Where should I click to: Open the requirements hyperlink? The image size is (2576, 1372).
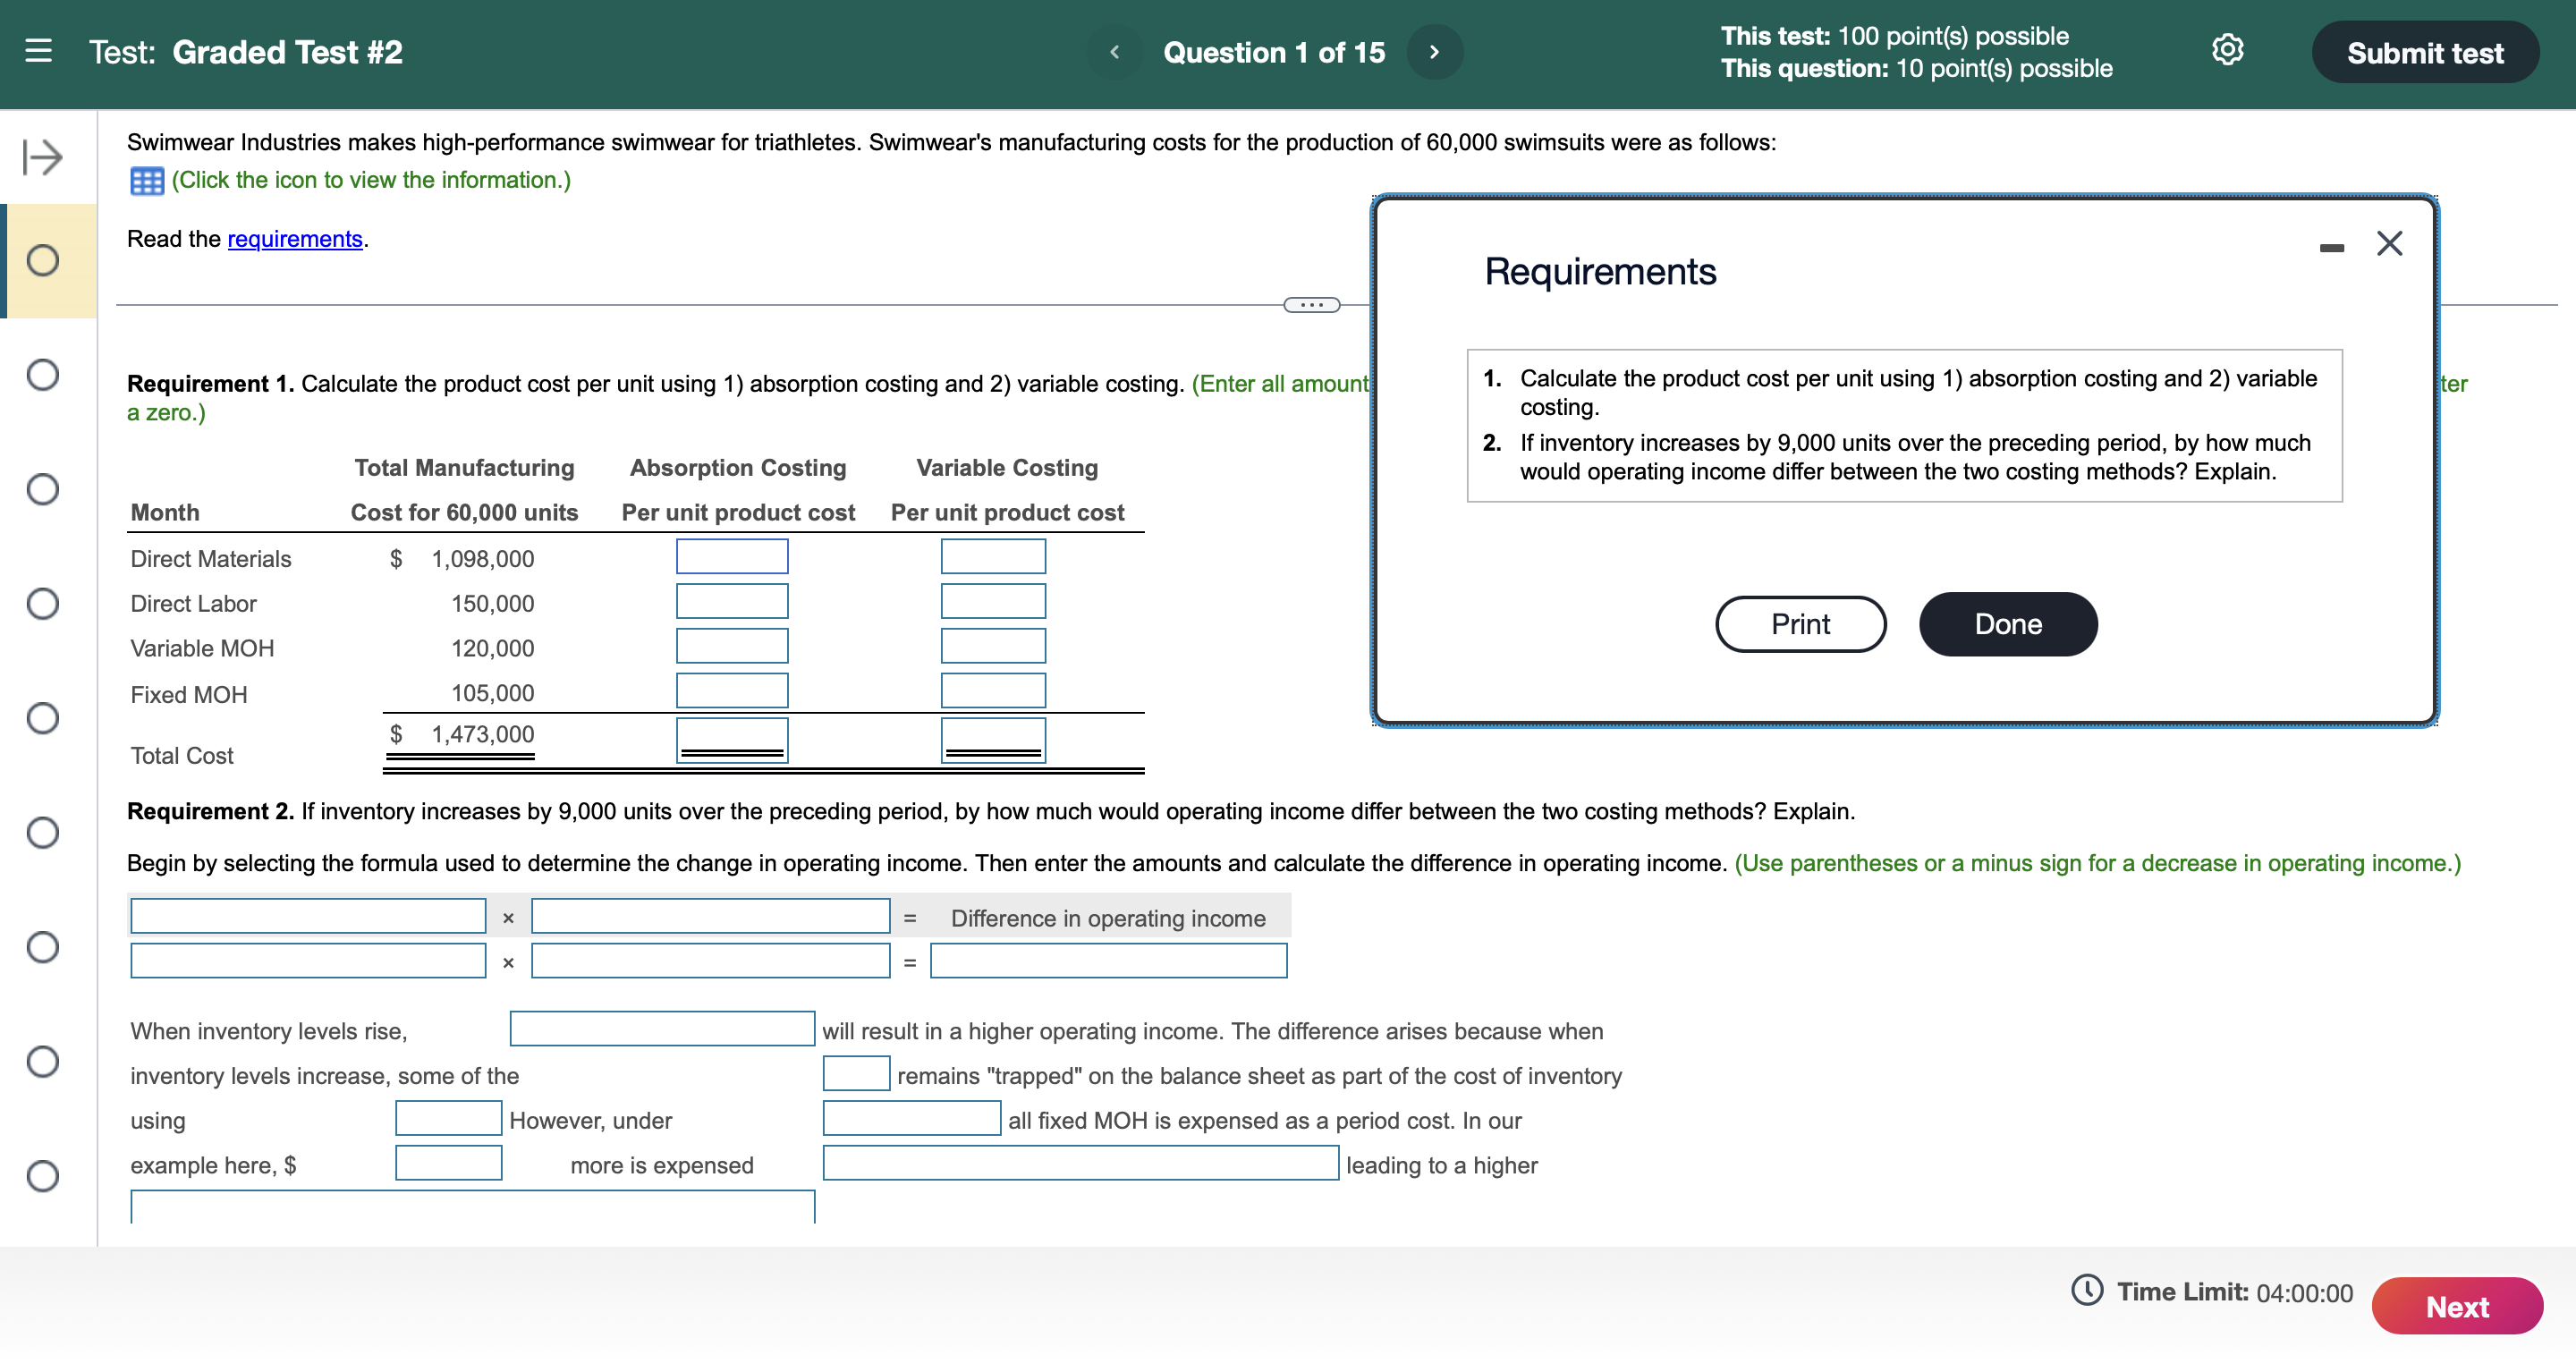(x=294, y=238)
